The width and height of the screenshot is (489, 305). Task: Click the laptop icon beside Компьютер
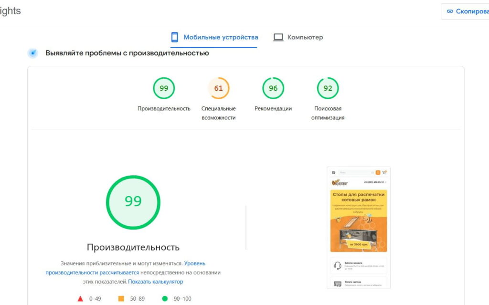pos(278,37)
